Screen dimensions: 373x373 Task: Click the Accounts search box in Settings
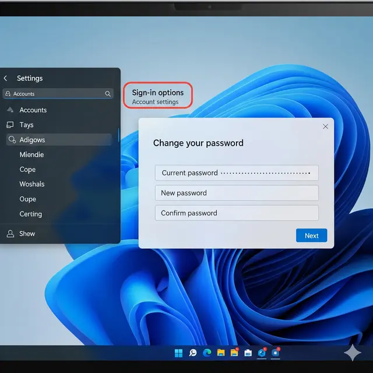click(x=58, y=94)
